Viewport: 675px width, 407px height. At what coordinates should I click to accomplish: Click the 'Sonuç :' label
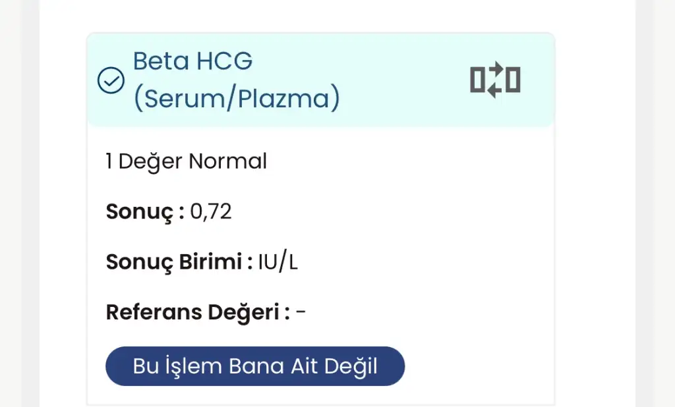(x=145, y=212)
